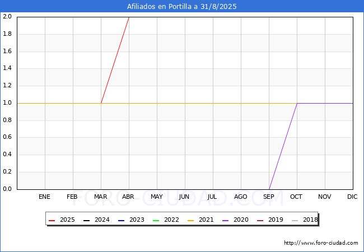Click the orange 2021 legend swatch
This screenshot has width=364, height=252.
pos(190,221)
